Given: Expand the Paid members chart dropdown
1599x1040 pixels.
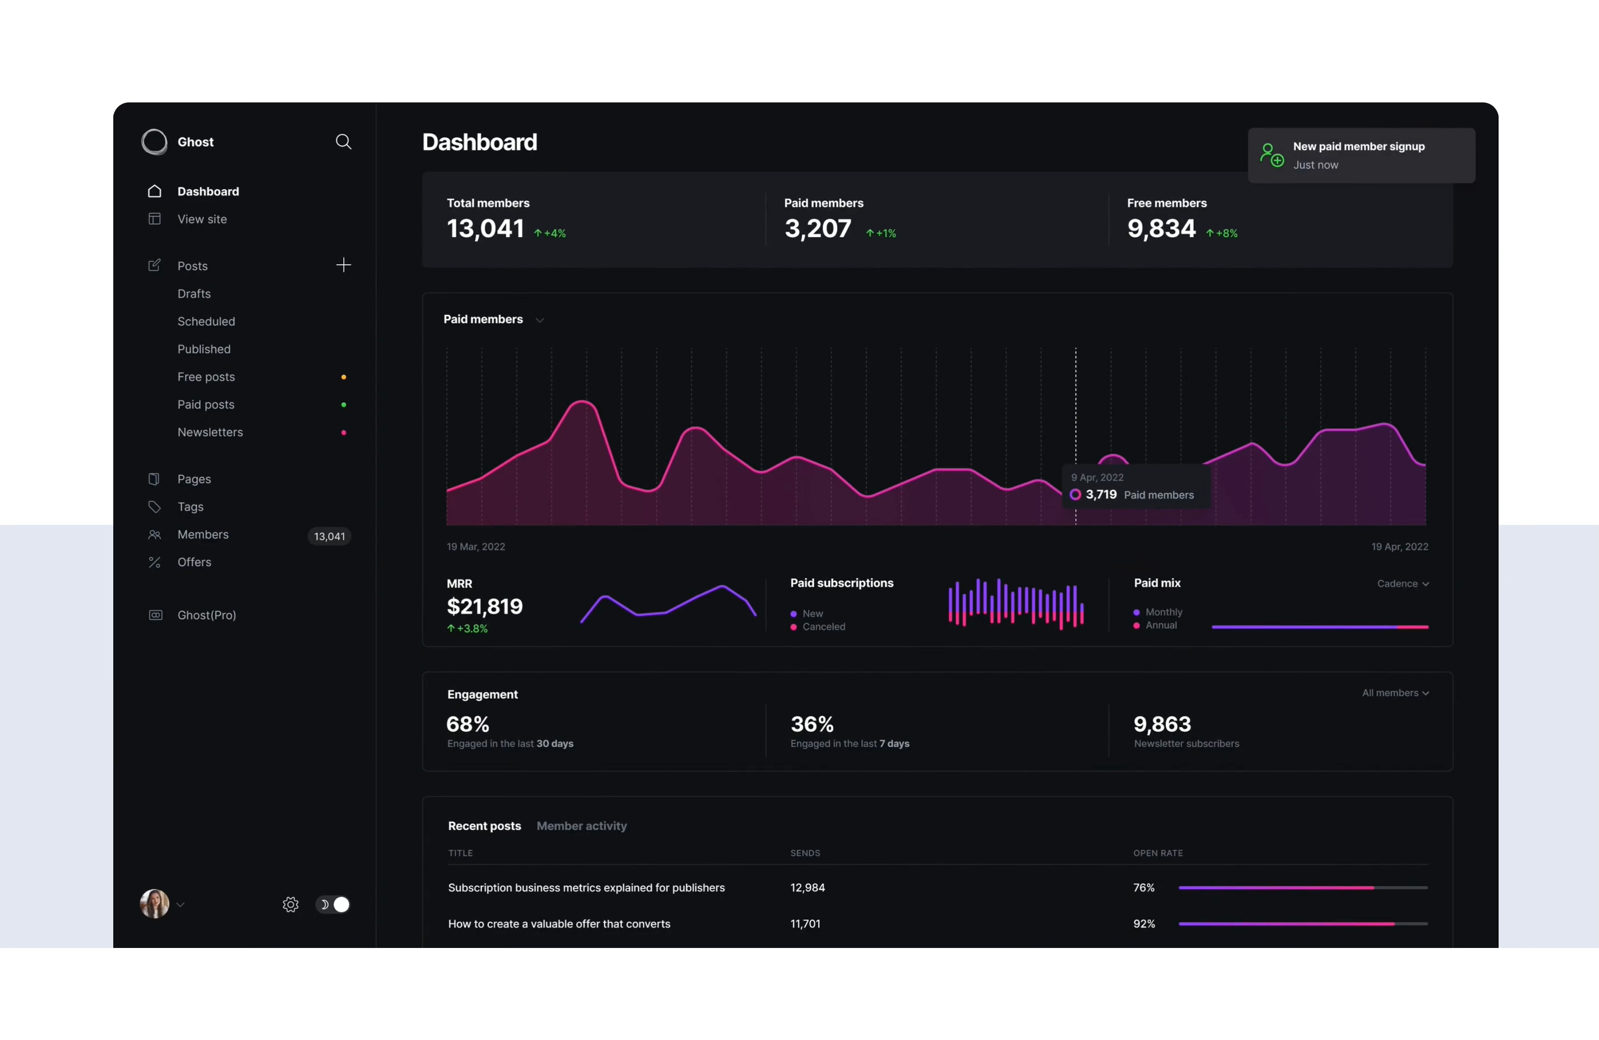Looking at the screenshot, I should coord(539,321).
